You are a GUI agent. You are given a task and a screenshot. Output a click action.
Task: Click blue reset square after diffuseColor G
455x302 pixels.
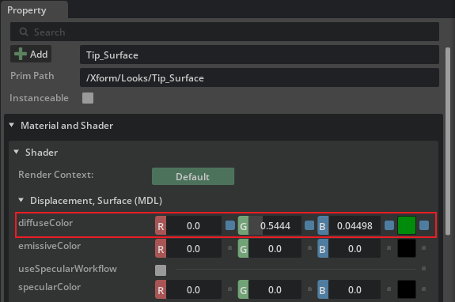click(309, 225)
